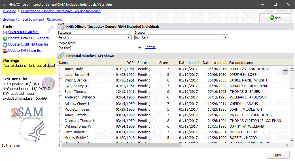Click the Date excluded column header
Screen dimensions: 295x161
point(214,63)
